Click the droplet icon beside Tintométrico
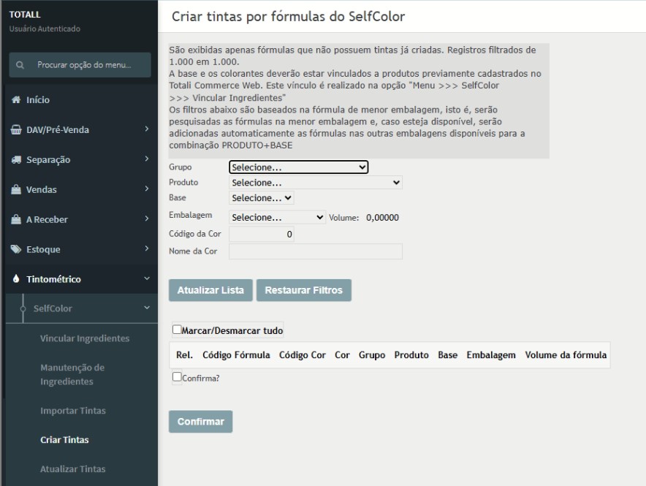The image size is (646, 486). [x=16, y=279]
